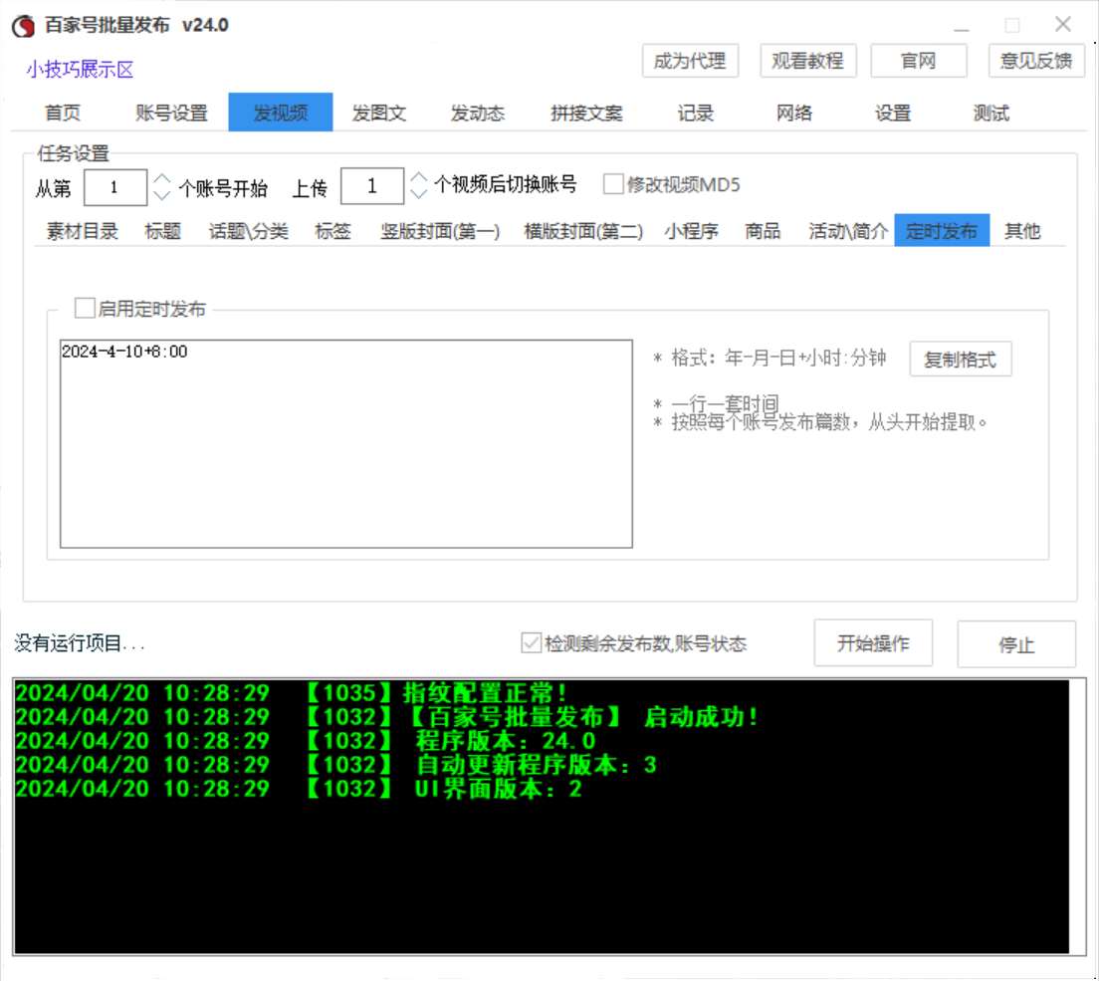Click the upload video count field

coord(372,186)
